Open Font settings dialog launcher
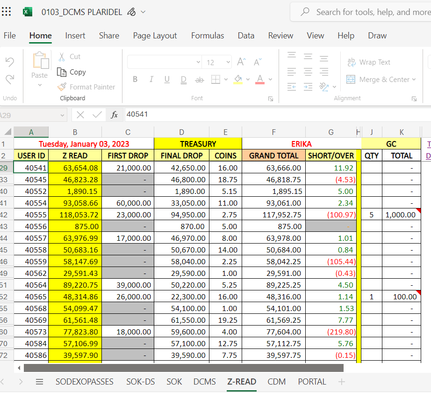The width and height of the screenshot is (431, 393). 271,99
